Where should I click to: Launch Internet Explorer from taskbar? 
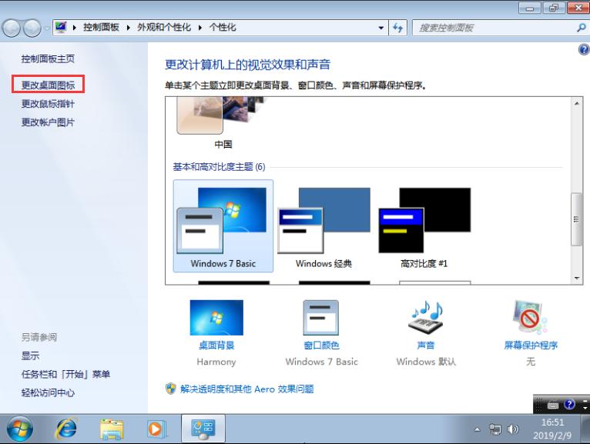tap(66, 429)
